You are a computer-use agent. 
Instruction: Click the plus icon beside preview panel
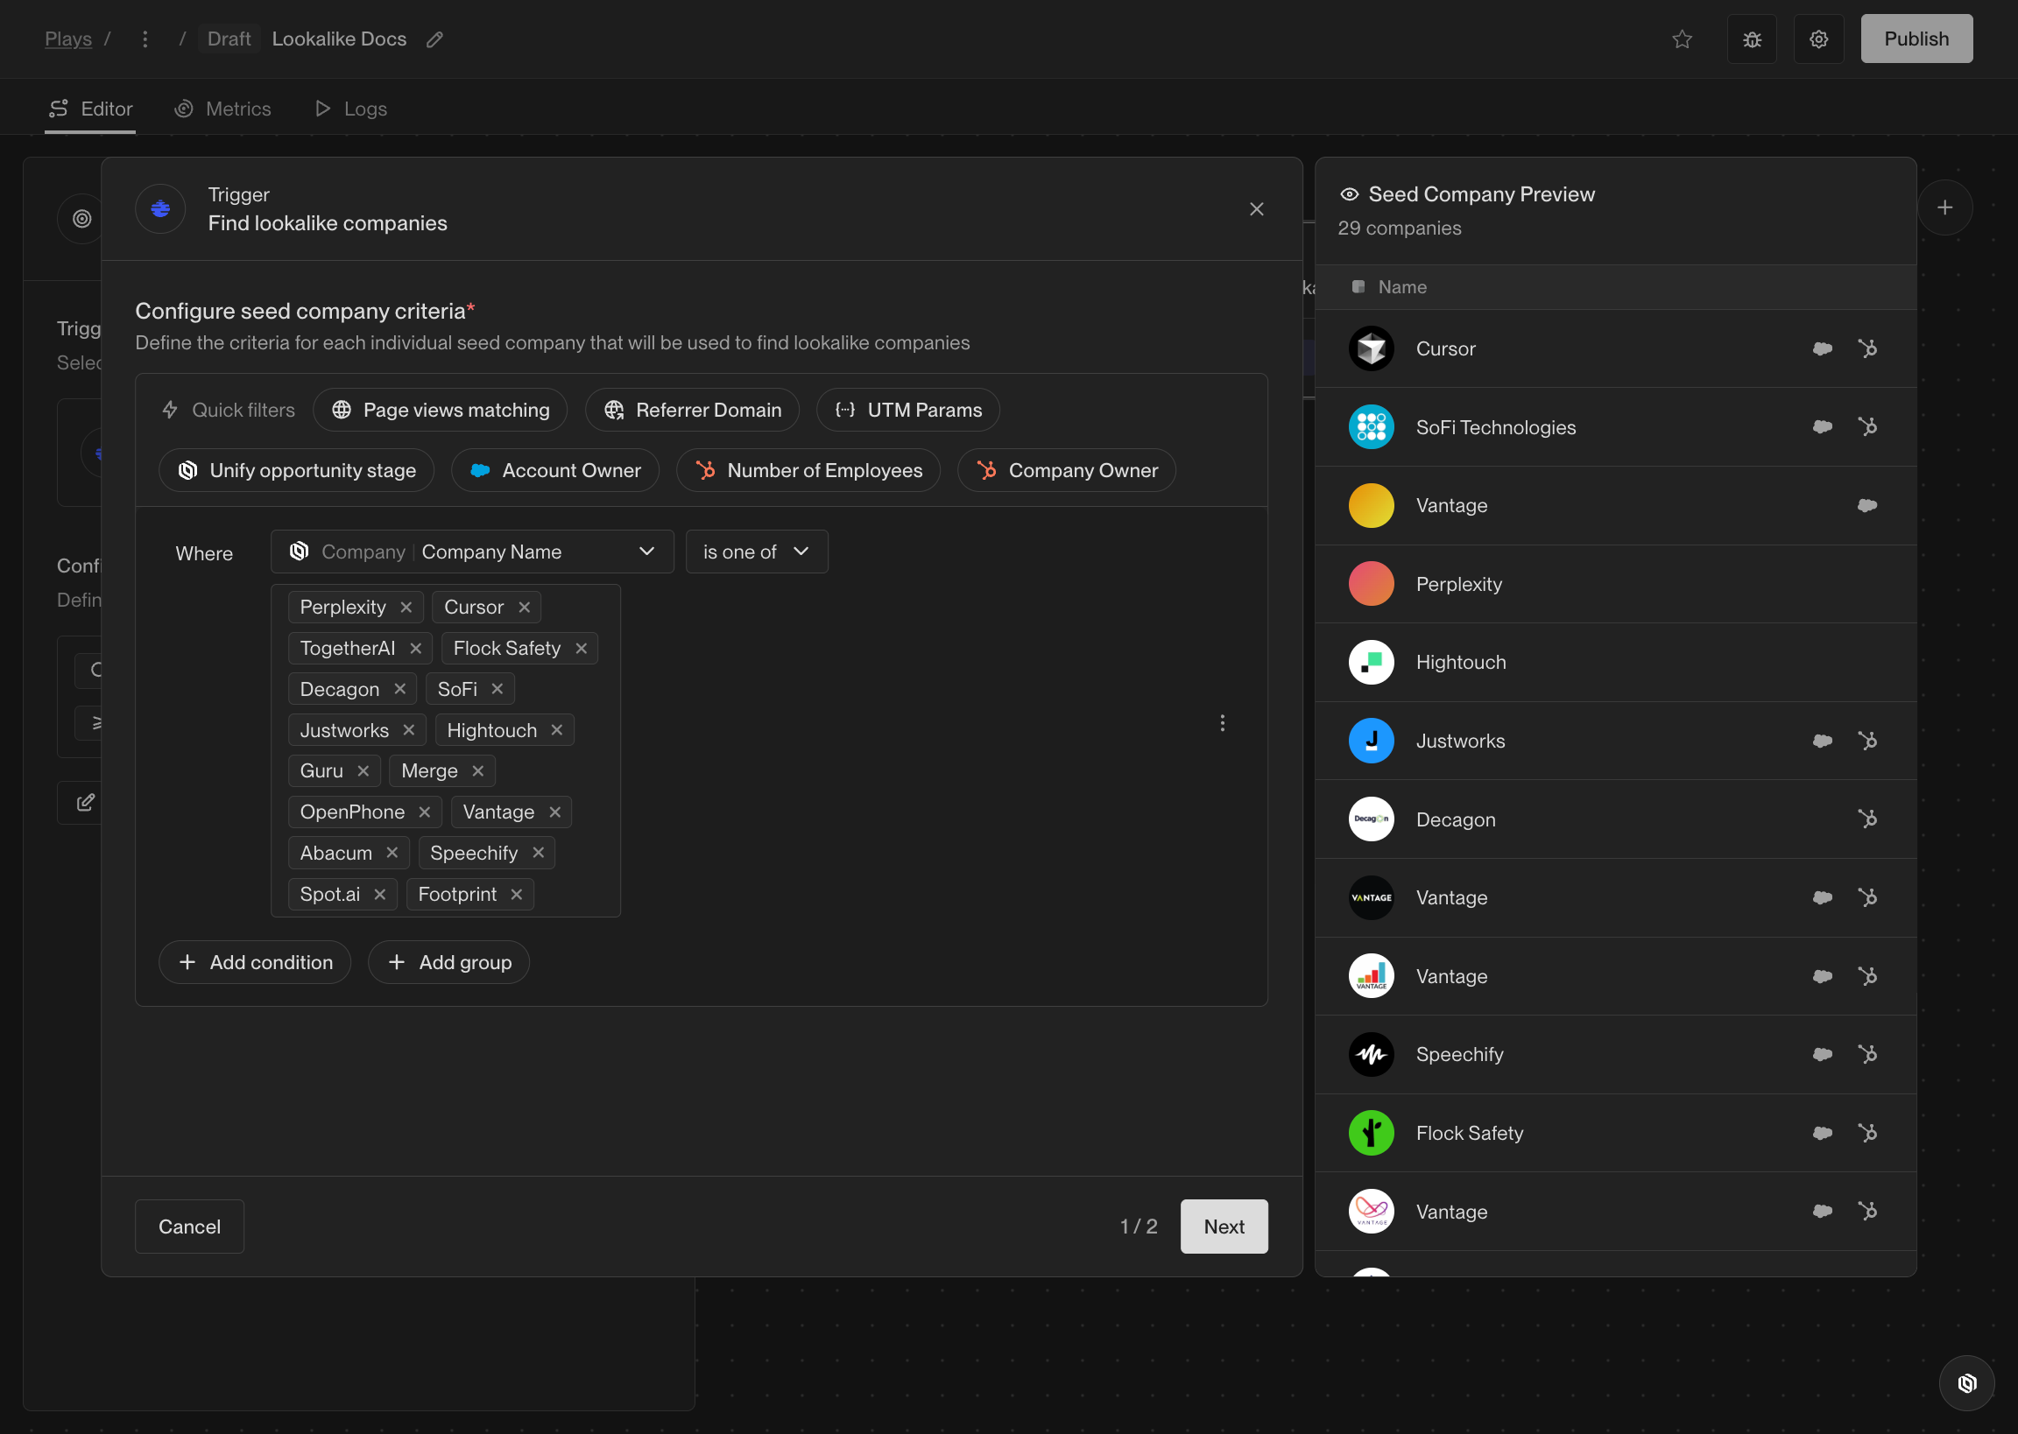coord(1944,207)
